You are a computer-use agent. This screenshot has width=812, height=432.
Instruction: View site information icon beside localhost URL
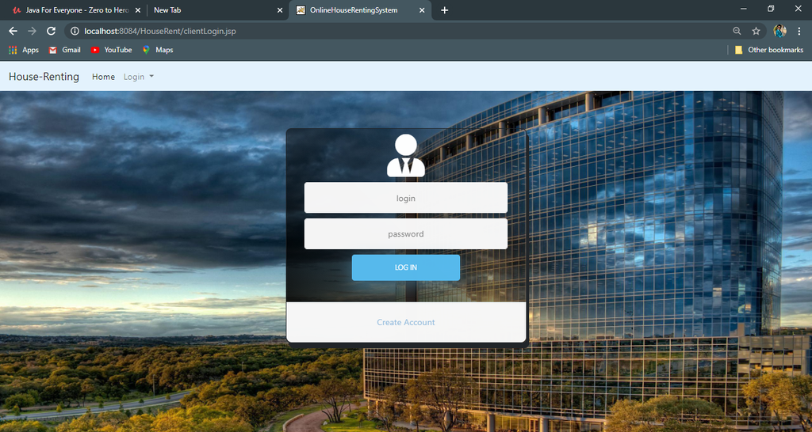click(75, 31)
